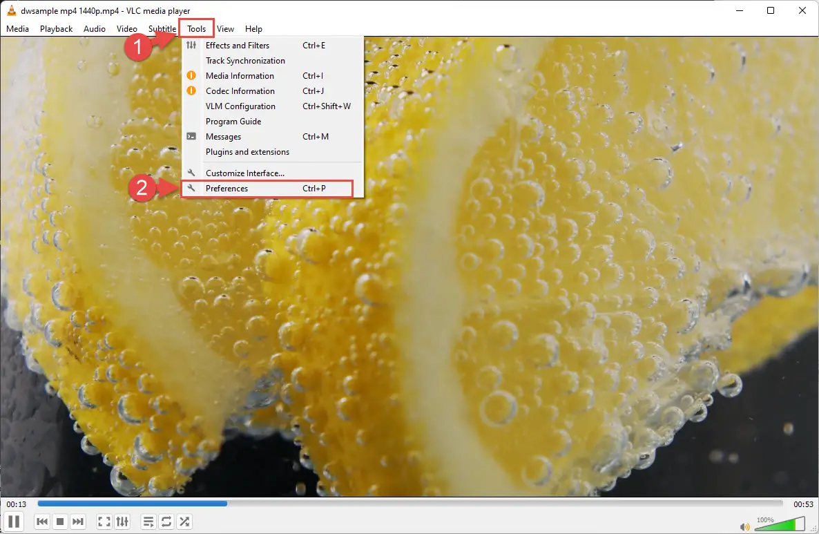
Task: Close the VLC media player window
Action: click(802, 10)
